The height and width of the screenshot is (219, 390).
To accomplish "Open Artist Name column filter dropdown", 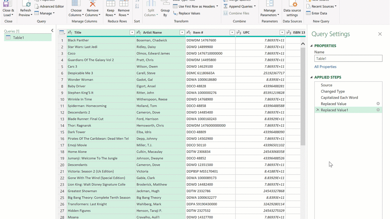I will coord(182,33).
